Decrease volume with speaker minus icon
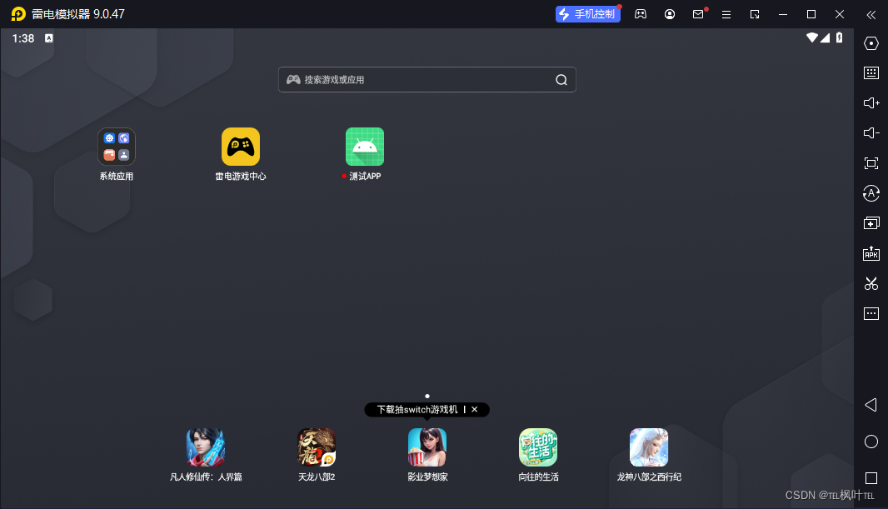 pyautogui.click(x=871, y=133)
